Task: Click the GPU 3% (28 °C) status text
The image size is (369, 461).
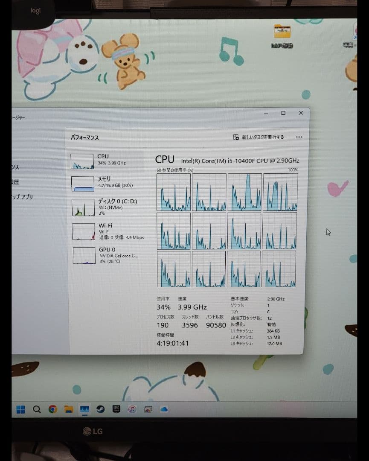Action: pyautogui.click(x=110, y=261)
